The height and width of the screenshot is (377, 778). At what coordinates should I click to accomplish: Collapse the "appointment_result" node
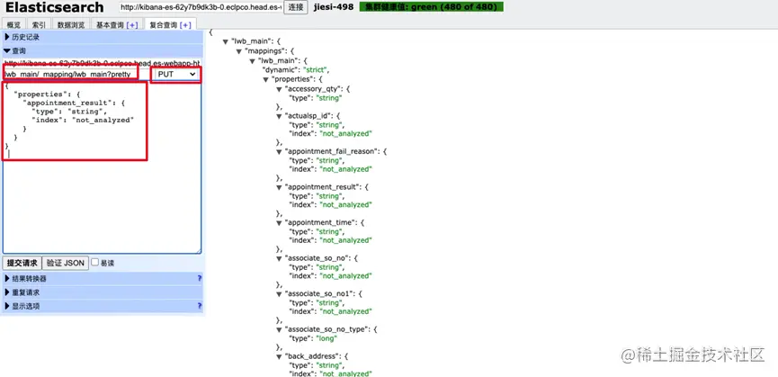[x=280, y=187]
